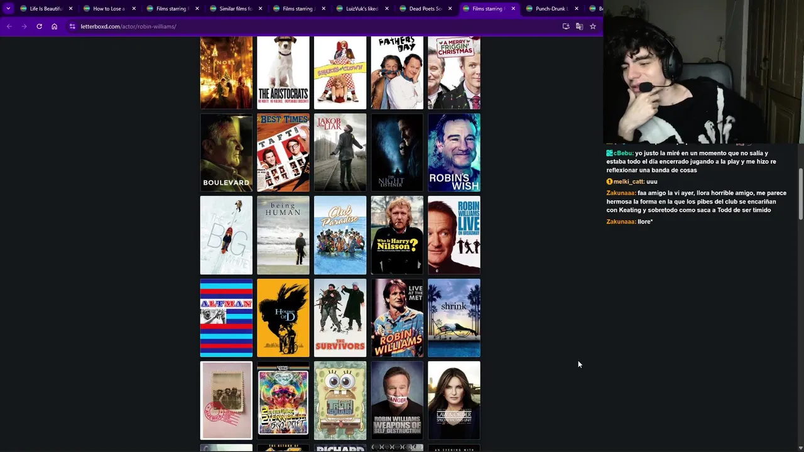Close the Punch-Drunk Love tab

(577, 9)
